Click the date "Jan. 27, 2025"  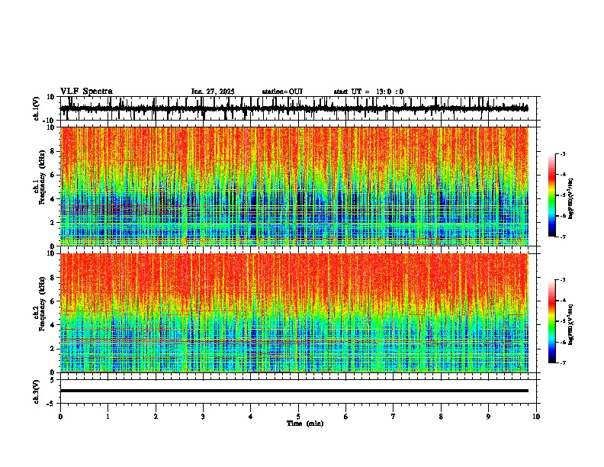point(213,92)
